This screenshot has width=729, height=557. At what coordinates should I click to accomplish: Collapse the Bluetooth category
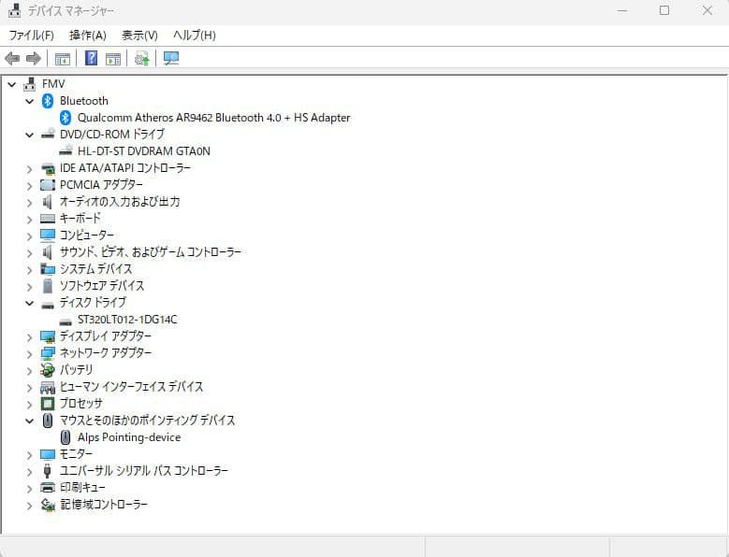click(x=30, y=101)
